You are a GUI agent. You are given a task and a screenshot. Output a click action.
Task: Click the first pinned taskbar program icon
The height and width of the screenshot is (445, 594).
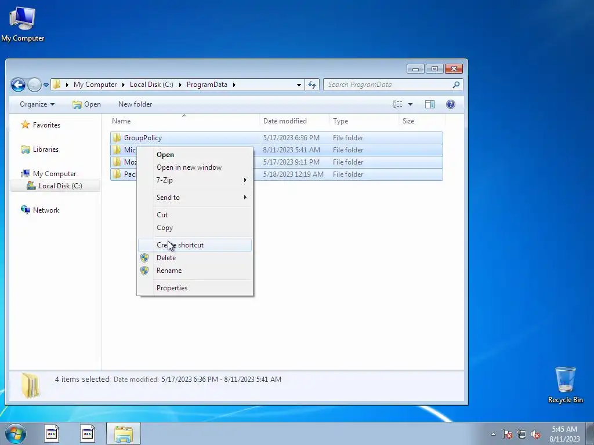52,433
